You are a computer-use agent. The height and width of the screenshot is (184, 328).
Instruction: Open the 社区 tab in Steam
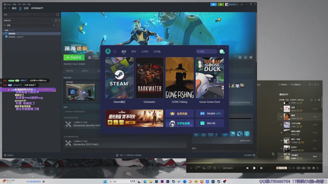[26, 8]
